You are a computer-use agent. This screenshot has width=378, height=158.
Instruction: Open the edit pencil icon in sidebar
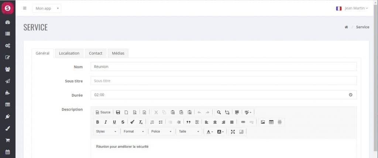(7, 57)
